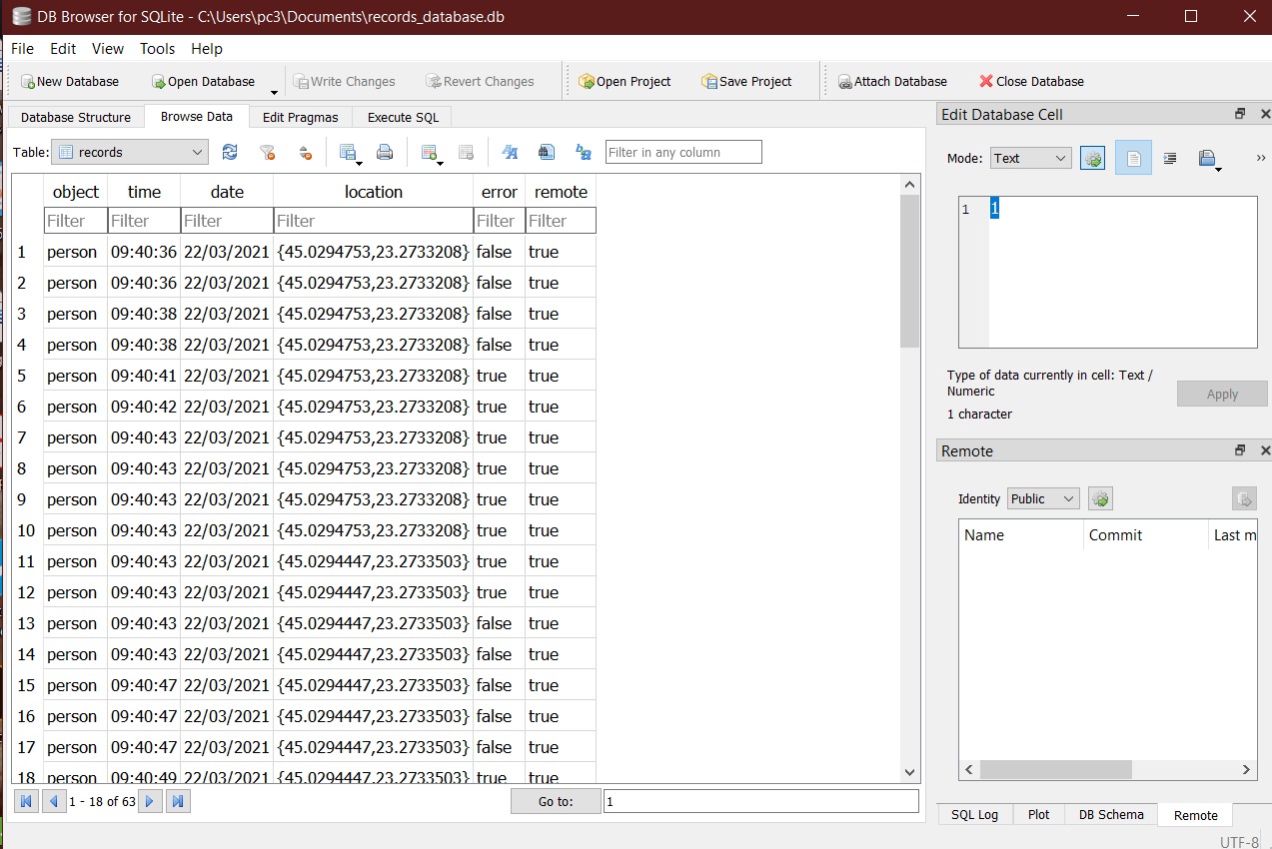Viewport: 1272px width, 849px height.
Task: Click the Apply button in cell editor
Action: (1222, 394)
